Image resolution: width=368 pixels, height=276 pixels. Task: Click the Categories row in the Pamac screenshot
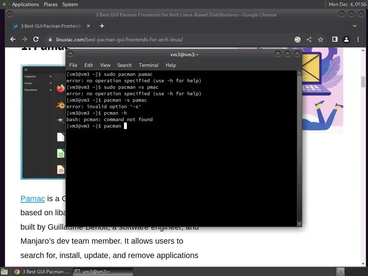[x=37, y=77]
